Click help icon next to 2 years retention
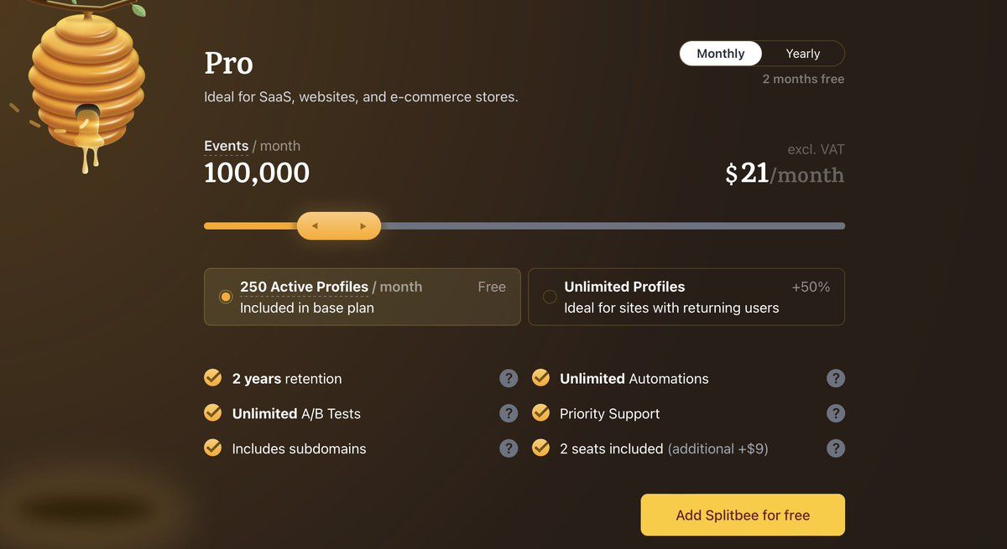Image resolution: width=1007 pixels, height=549 pixels. (x=509, y=379)
